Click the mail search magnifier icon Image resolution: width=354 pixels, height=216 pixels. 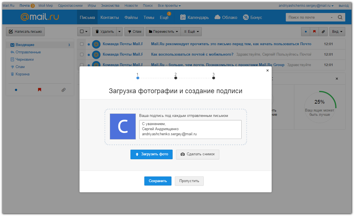(x=340, y=17)
